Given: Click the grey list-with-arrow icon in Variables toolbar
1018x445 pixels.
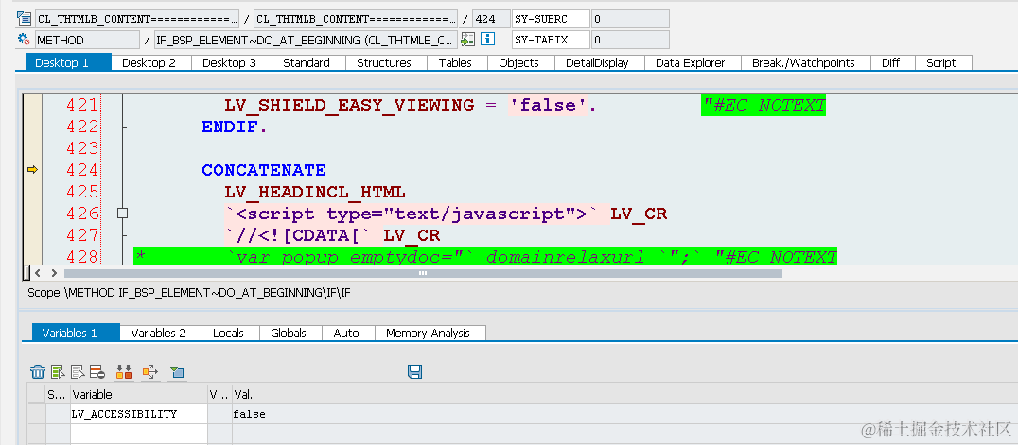Looking at the screenshot, I should point(78,371).
